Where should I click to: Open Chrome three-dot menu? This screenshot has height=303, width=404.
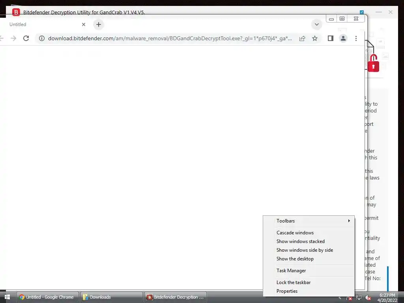point(356,38)
